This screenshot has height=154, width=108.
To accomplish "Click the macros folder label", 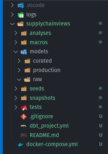I will tap(39, 42).
